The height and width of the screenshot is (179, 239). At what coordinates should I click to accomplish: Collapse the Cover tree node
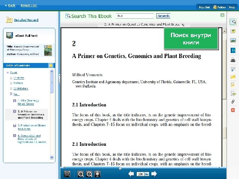point(8,73)
